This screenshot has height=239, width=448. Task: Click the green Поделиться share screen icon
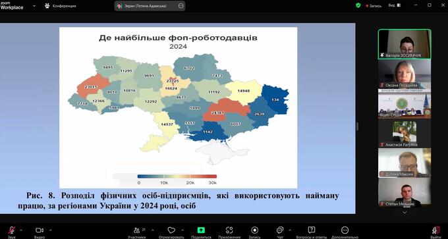point(201,230)
